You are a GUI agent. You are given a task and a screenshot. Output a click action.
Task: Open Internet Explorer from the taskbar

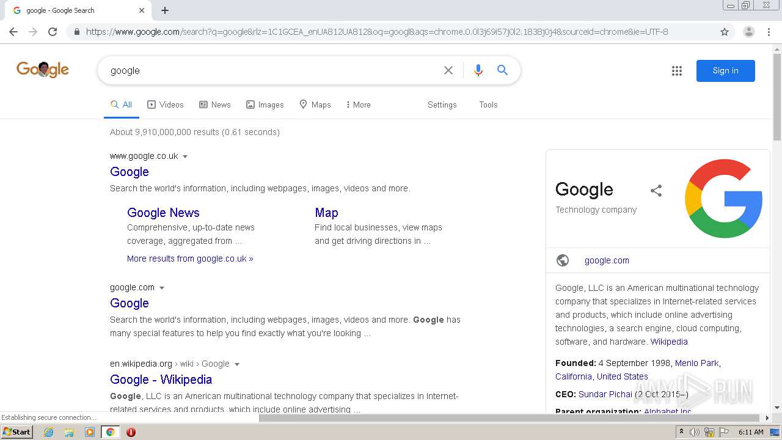pyautogui.click(x=49, y=432)
